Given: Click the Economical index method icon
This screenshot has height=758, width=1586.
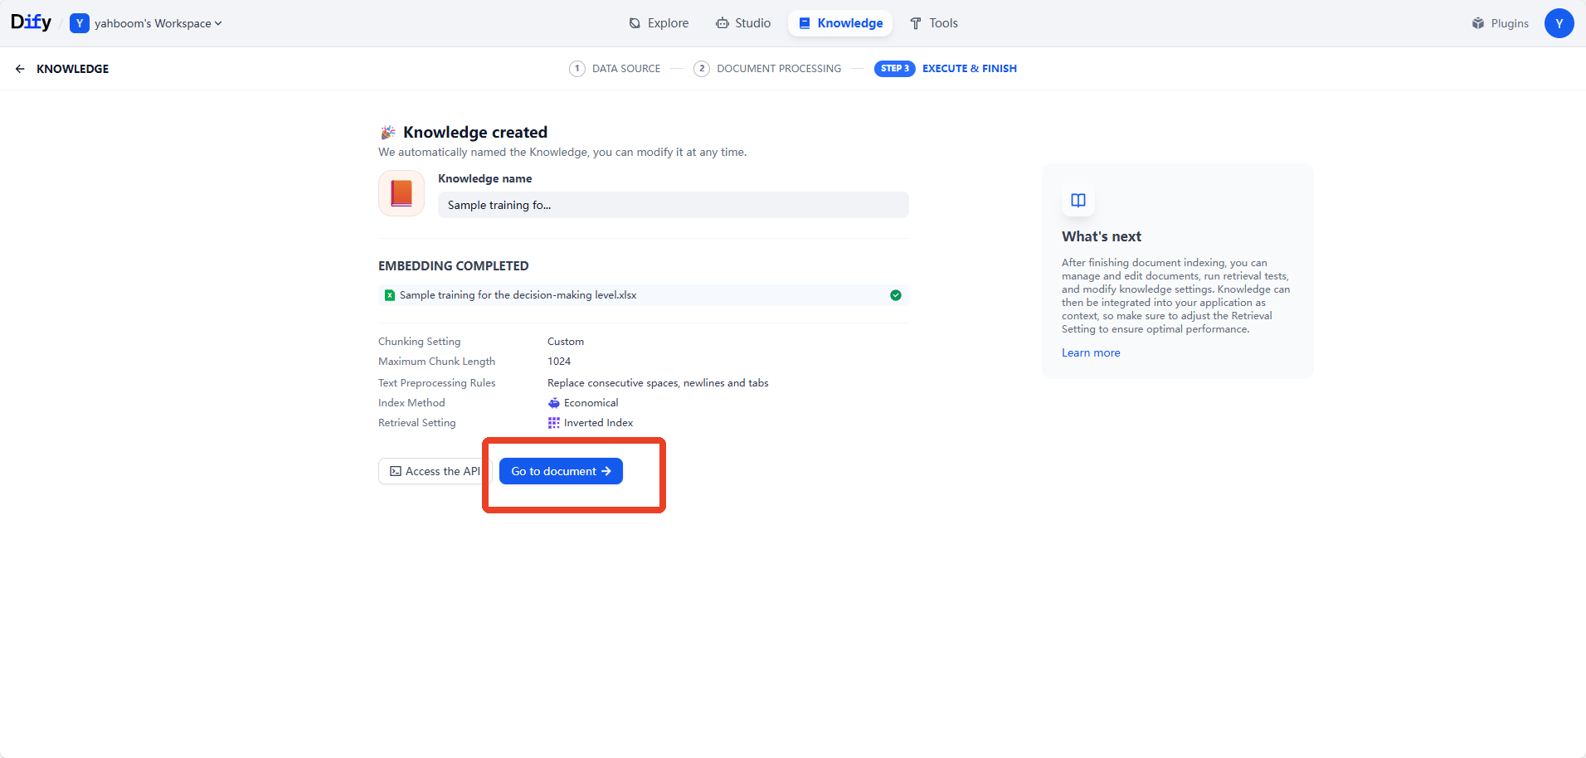Looking at the screenshot, I should click(x=554, y=403).
